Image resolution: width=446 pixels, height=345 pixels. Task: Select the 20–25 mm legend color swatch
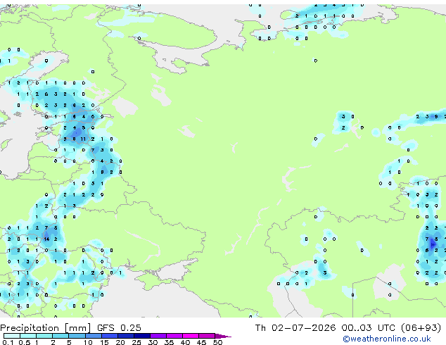click(x=125, y=336)
